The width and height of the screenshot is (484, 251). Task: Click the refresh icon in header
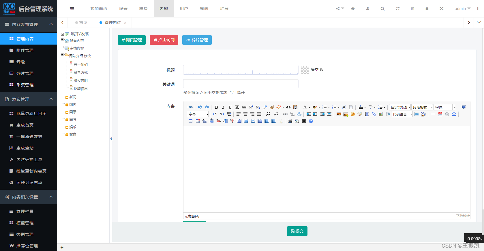coord(398,9)
